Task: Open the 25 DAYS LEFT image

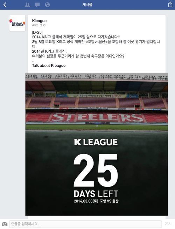Action: pyautogui.click(x=97, y=144)
